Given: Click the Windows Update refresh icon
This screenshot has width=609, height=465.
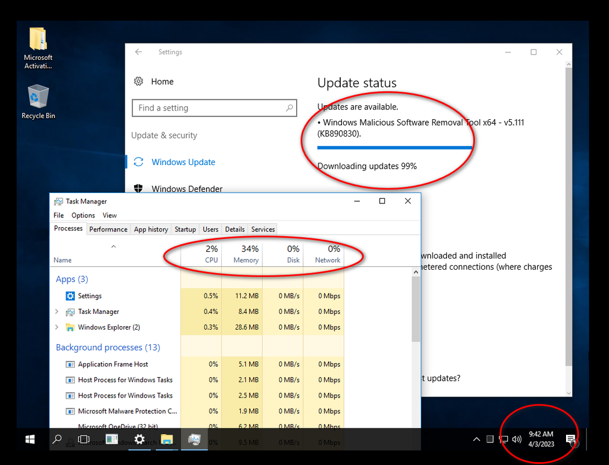Looking at the screenshot, I should [139, 162].
